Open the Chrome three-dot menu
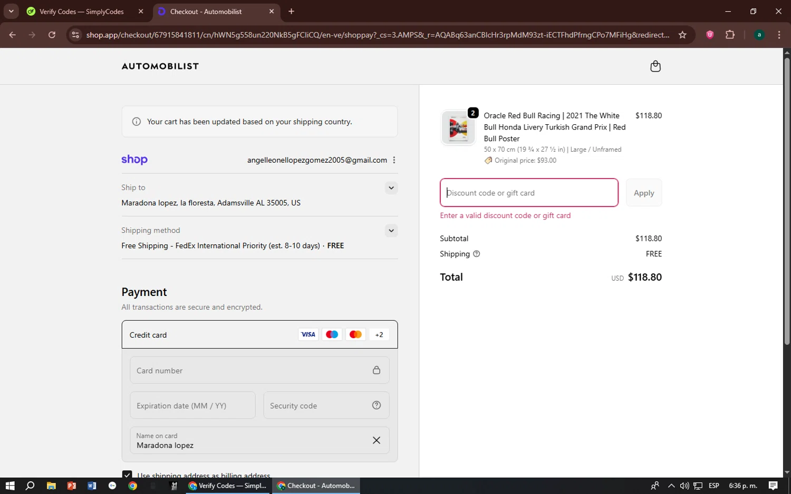 tap(779, 35)
